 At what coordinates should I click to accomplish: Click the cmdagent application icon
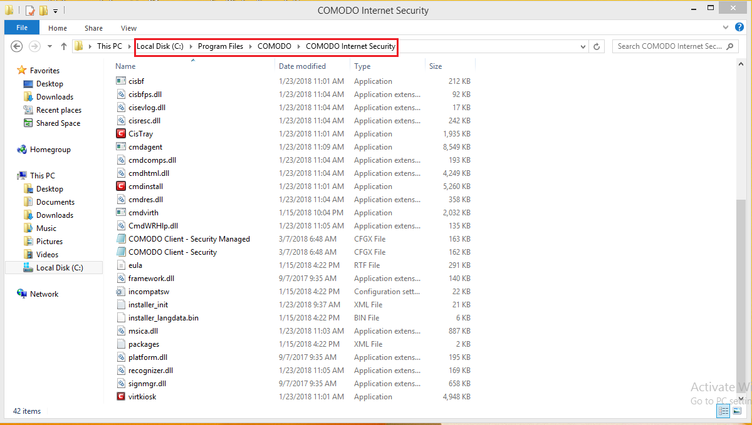pyautogui.click(x=121, y=146)
